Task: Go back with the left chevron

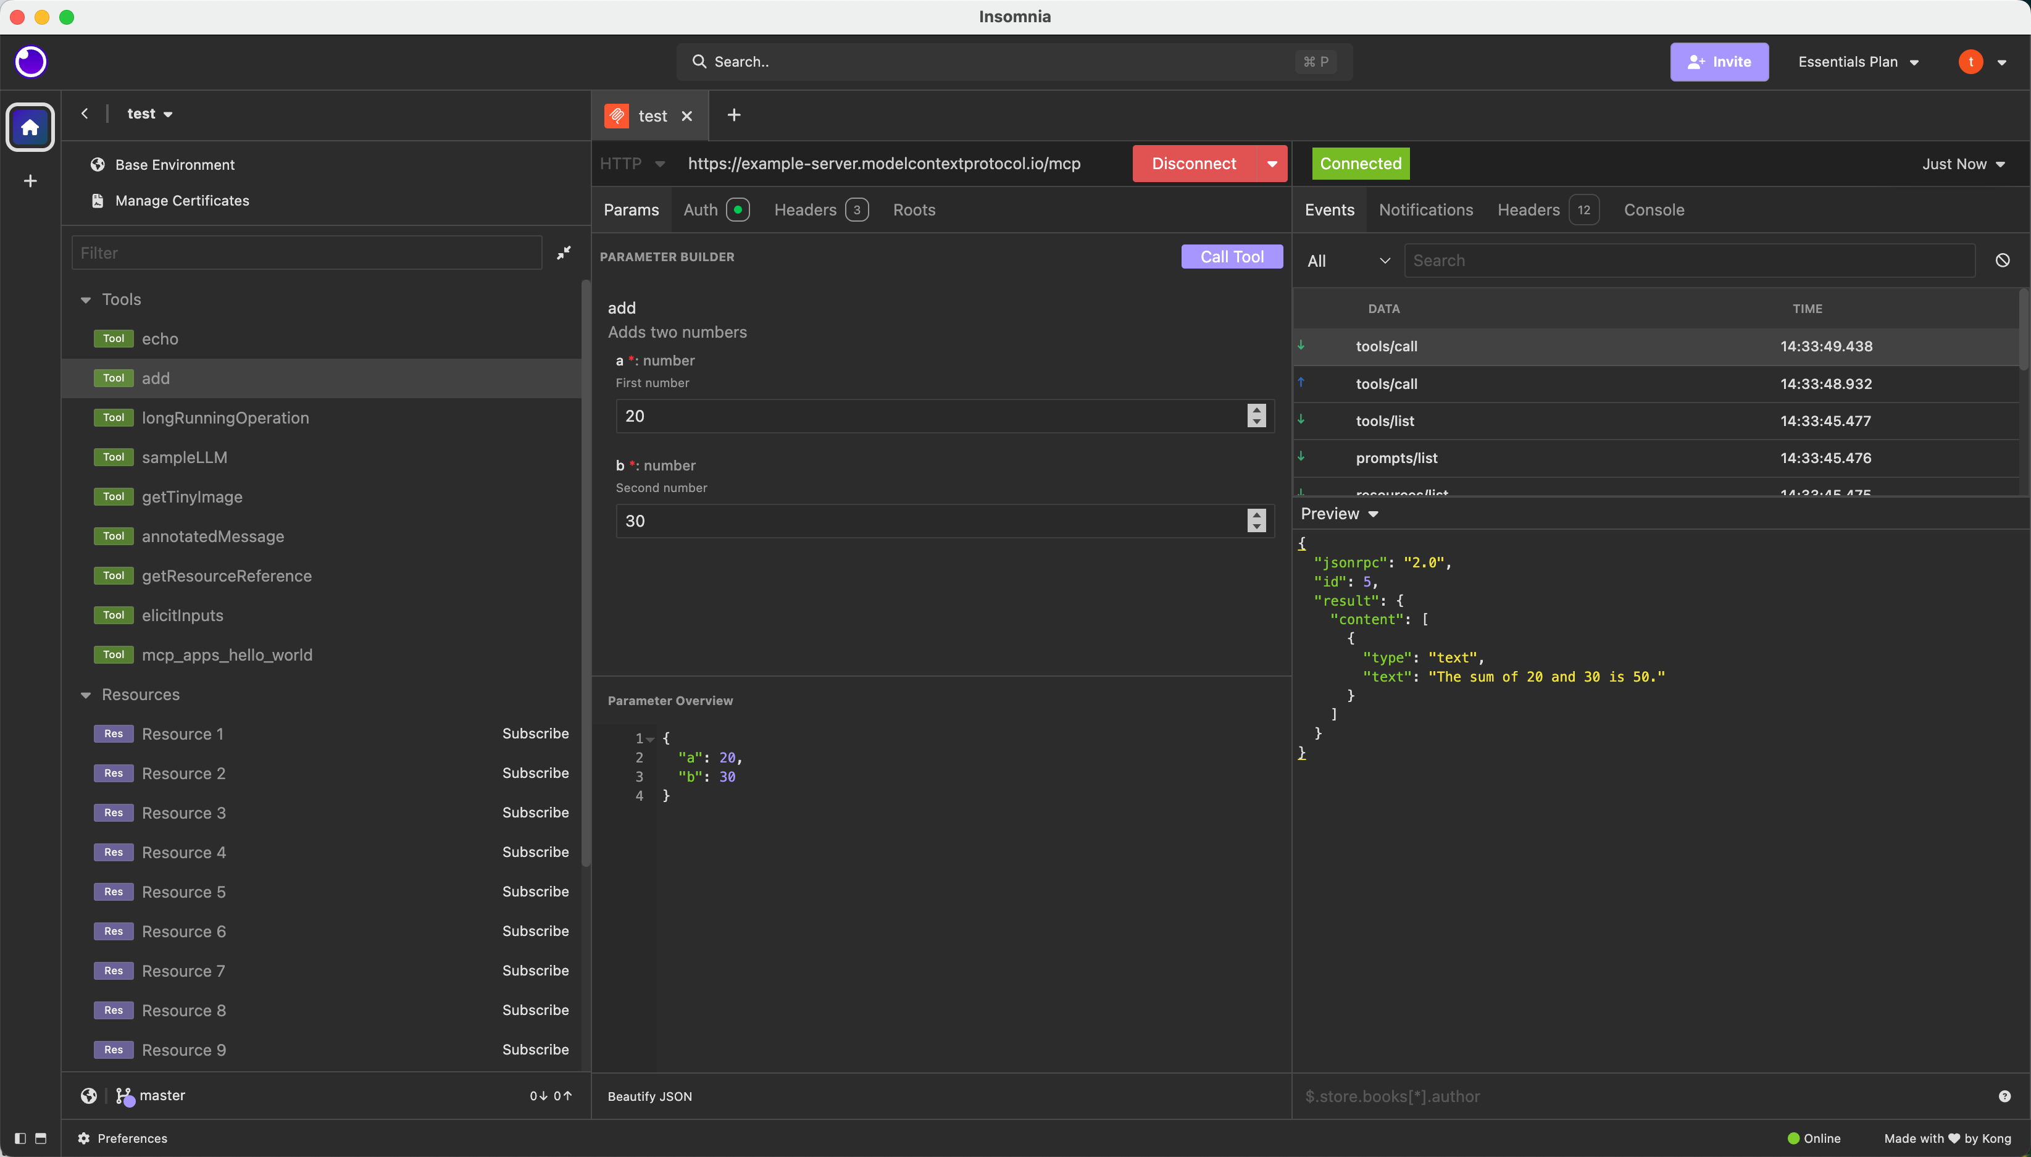Action: pyautogui.click(x=85, y=114)
